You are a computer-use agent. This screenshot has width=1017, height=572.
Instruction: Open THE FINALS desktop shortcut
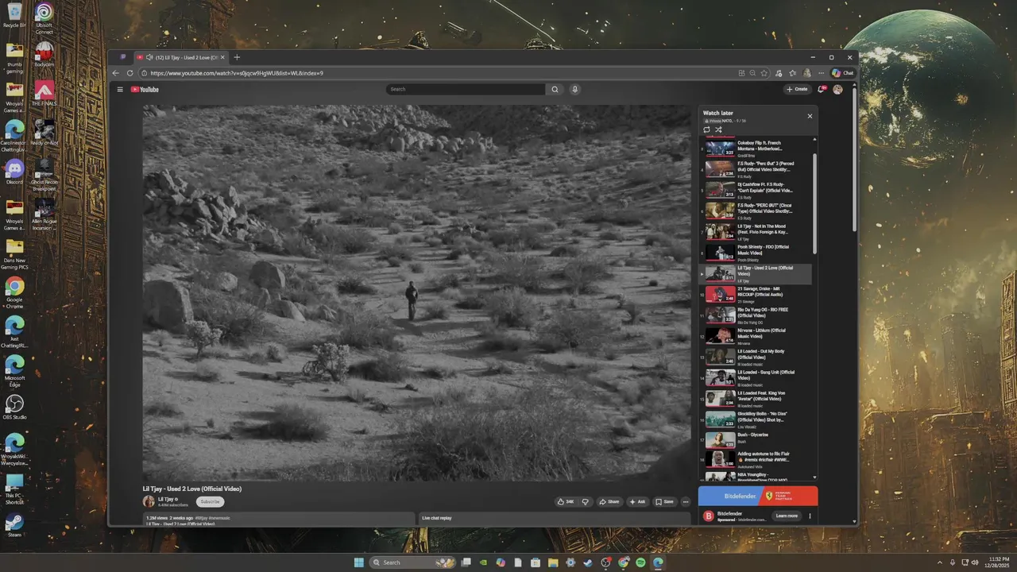click(44, 94)
